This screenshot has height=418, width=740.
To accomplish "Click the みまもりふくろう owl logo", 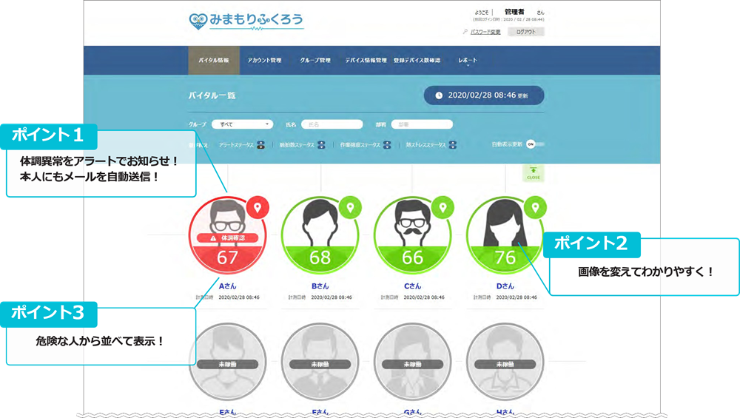I will (x=246, y=21).
